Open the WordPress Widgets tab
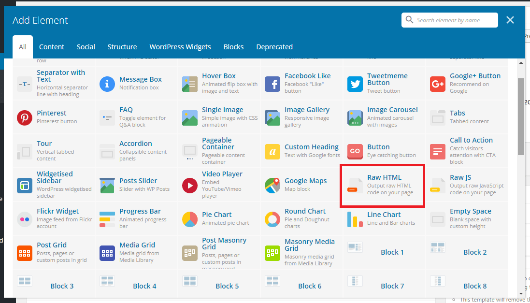The height and width of the screenshot is (303, 530). click(x=180, y=47)
